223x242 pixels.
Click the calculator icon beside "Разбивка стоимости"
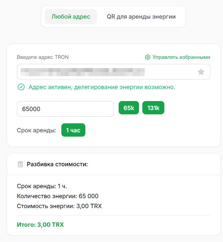(20, 164)
